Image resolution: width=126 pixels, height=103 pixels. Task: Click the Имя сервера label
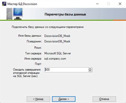tap(33, 59)
